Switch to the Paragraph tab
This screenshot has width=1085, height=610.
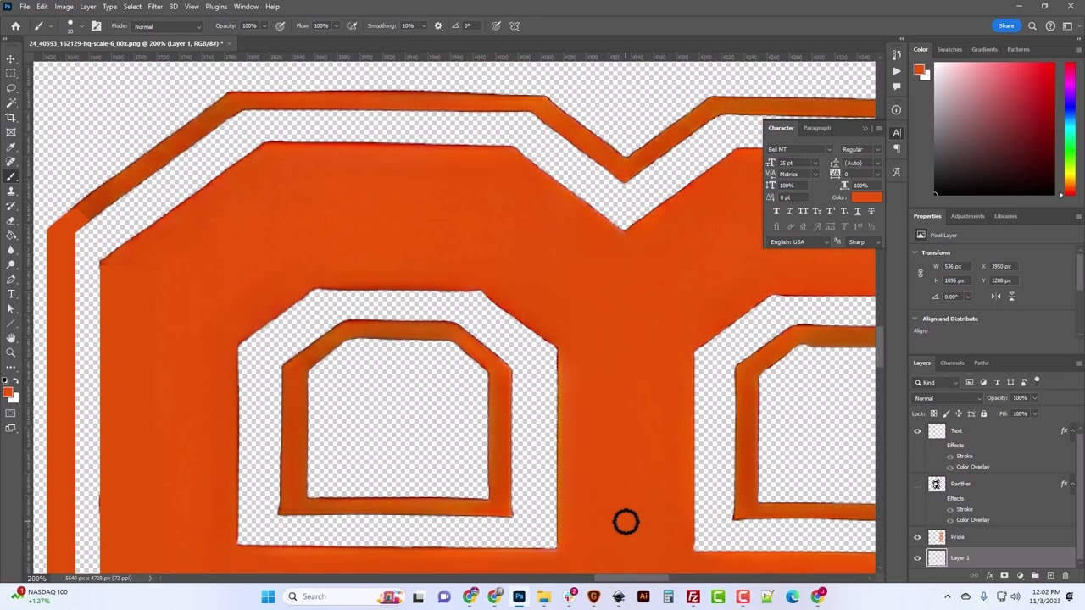(x=817, y=128)
